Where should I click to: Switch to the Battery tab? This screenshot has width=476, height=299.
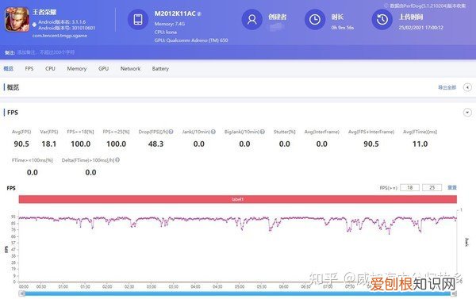point(160,68)
